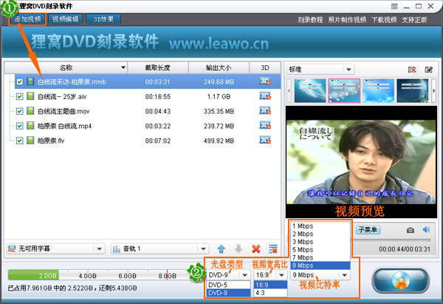The image size is (443, 304).
Task: Toggle the 3D icon for the 柏原崇.flv row
Action: pos(265,141)
